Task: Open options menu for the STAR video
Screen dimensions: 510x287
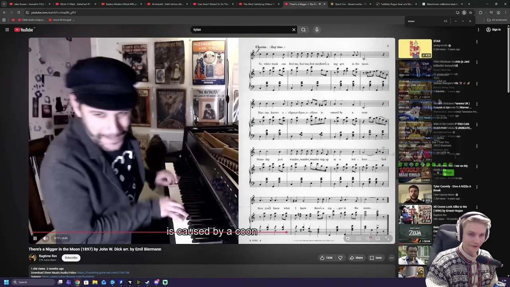Action: tap(477, 41)
